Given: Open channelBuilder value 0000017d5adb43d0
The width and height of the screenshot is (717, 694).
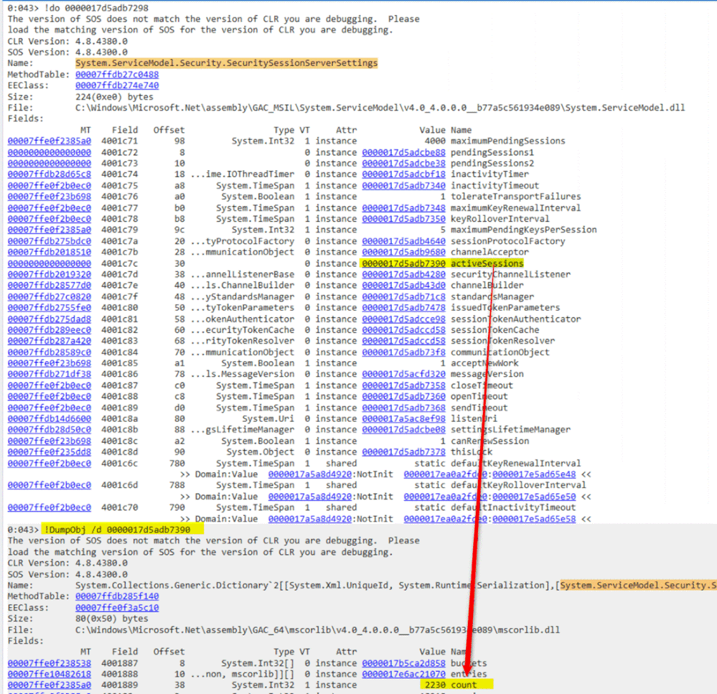Looking at the screenshot, I should point(403,286).
